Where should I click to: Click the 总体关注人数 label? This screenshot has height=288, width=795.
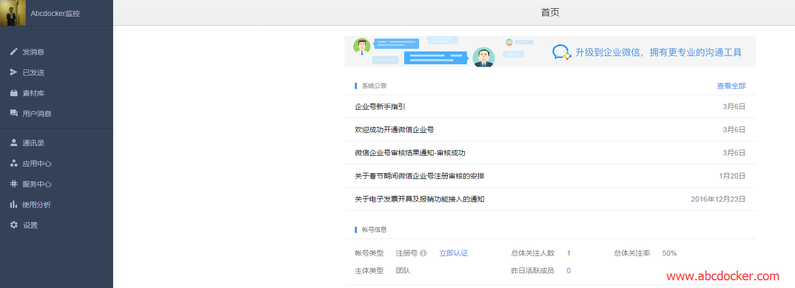click(x=533, y=253)
